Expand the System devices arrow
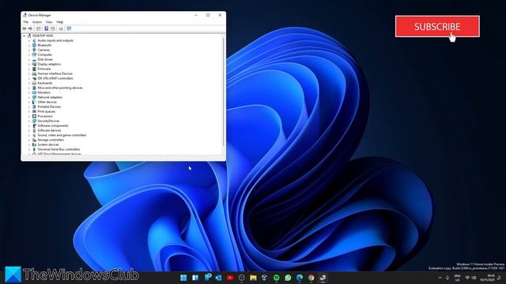The width and height of the screenshot is (506, 284). 29,144
